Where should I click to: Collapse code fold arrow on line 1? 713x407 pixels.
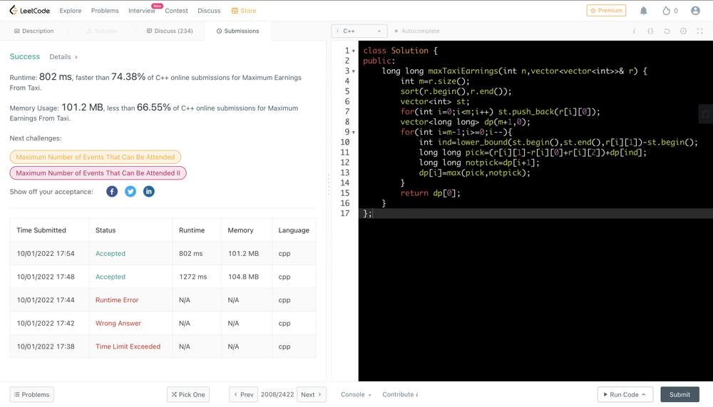click(x=354, y=51)
